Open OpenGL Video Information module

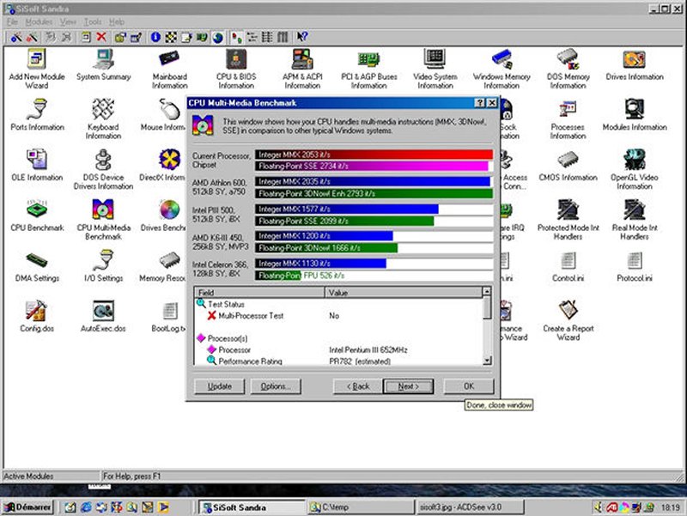coord(635,169)
